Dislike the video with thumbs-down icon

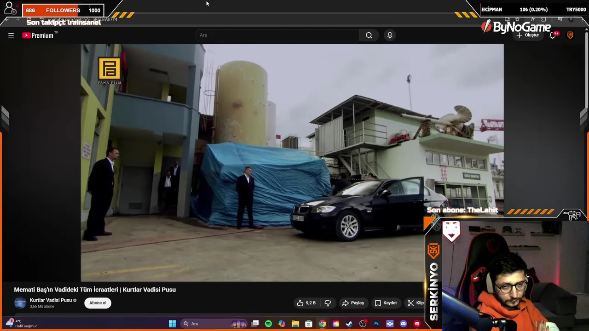point(328,303)
